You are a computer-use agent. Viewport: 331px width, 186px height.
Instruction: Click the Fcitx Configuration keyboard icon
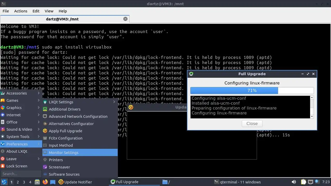point(45,138)
